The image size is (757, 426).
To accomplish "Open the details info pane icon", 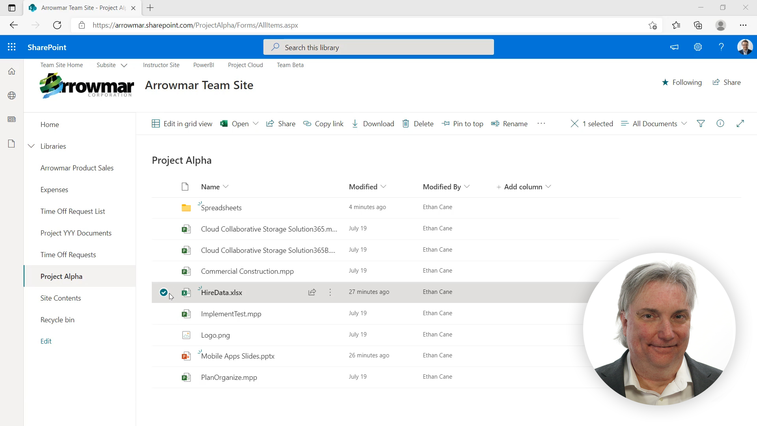I will click(x=720, y=123).
